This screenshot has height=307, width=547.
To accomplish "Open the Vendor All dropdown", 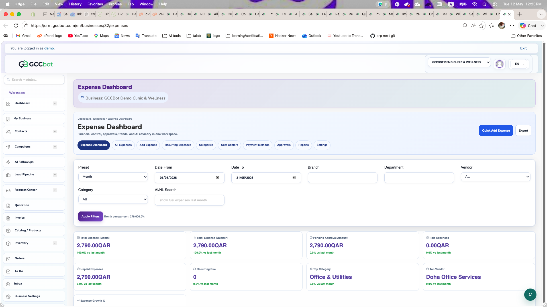I will [495, 177].
